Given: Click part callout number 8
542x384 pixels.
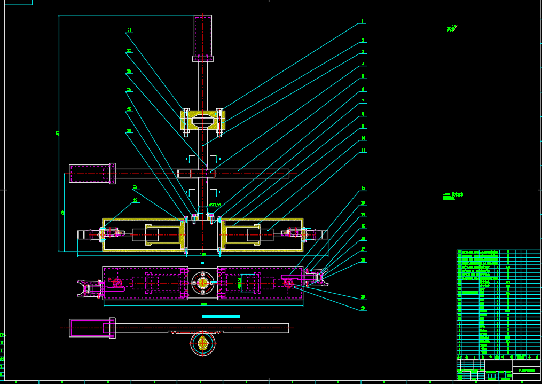Looking at the screenshot, I should tap(363, 114).
